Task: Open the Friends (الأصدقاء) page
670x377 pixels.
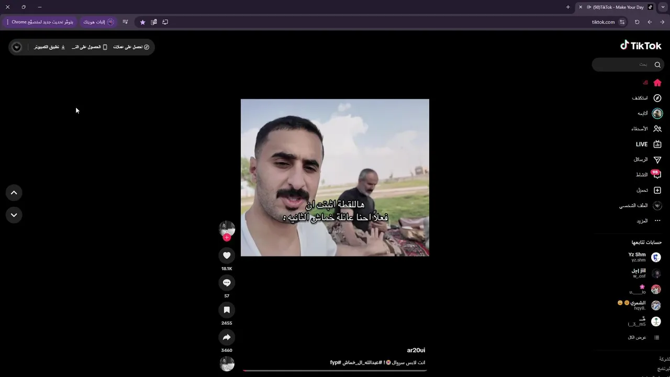Action: (x=646, y=129)
